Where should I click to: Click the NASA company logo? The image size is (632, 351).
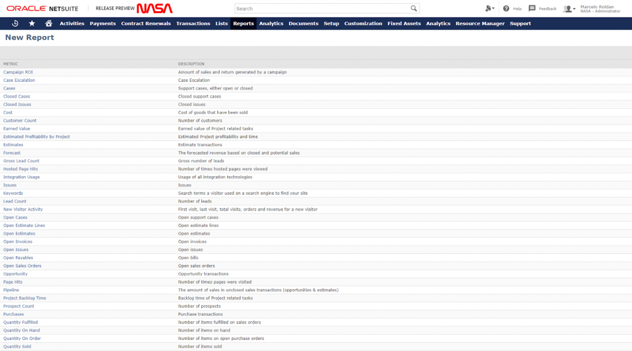pyautogui.click(x=154, y=9)
